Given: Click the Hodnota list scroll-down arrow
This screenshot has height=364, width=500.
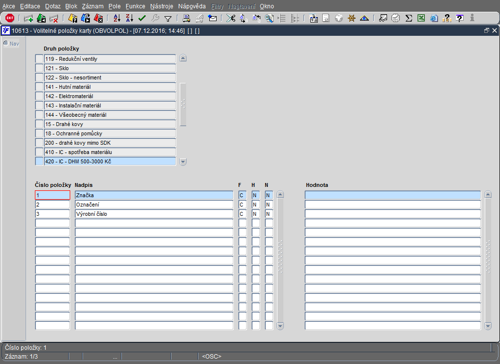Looking at the screenshot, I should [488, 326].
